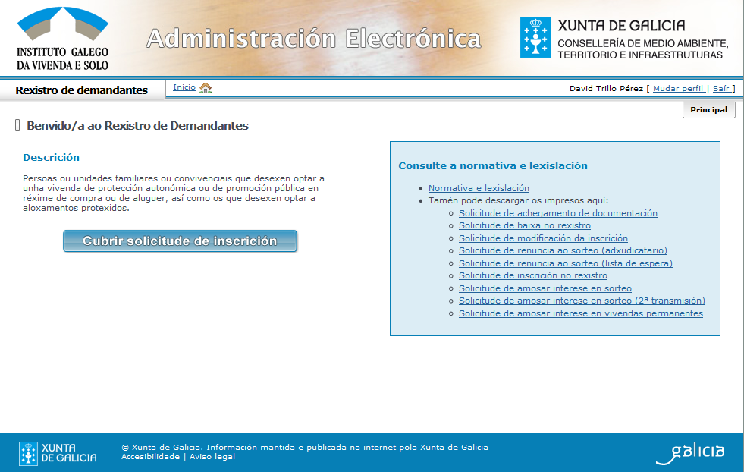Click the Descrición heading
744x472 pixels.
[x=52, y=158]
